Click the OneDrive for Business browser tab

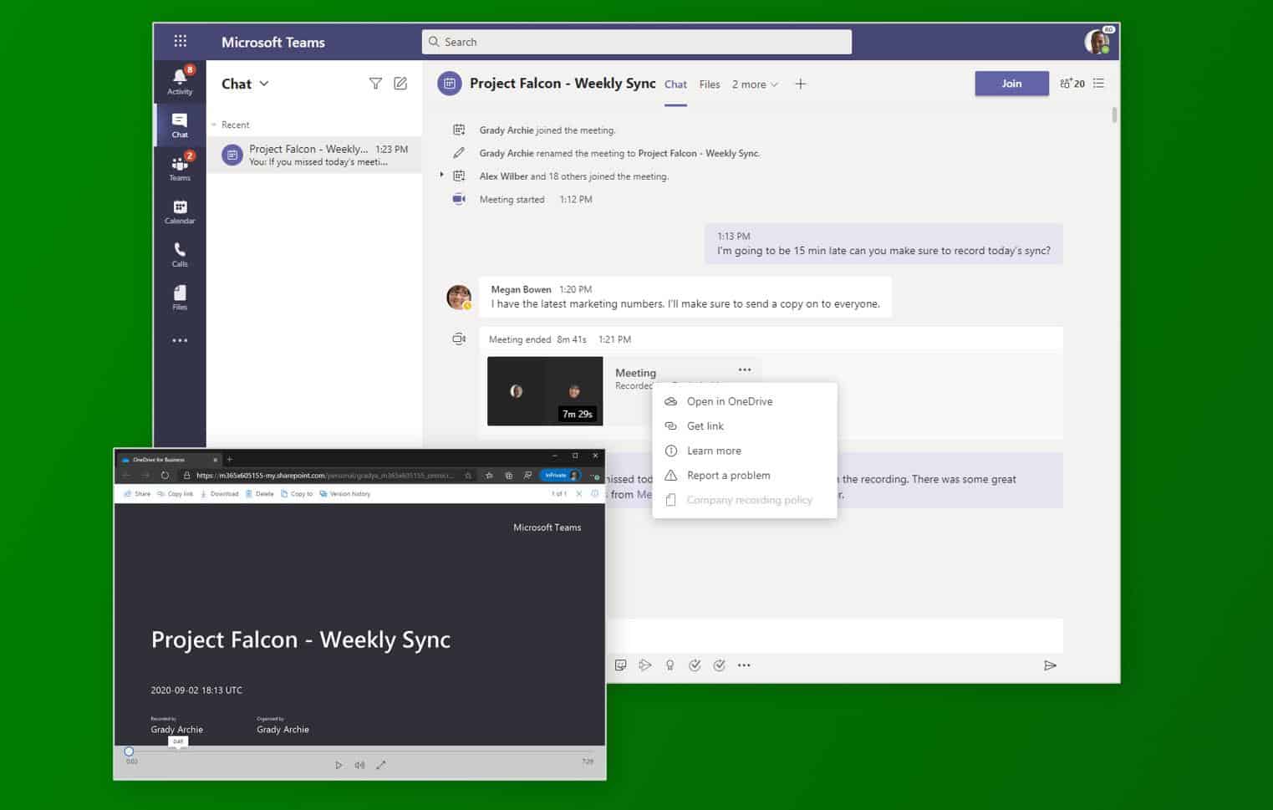coord(170,459)
